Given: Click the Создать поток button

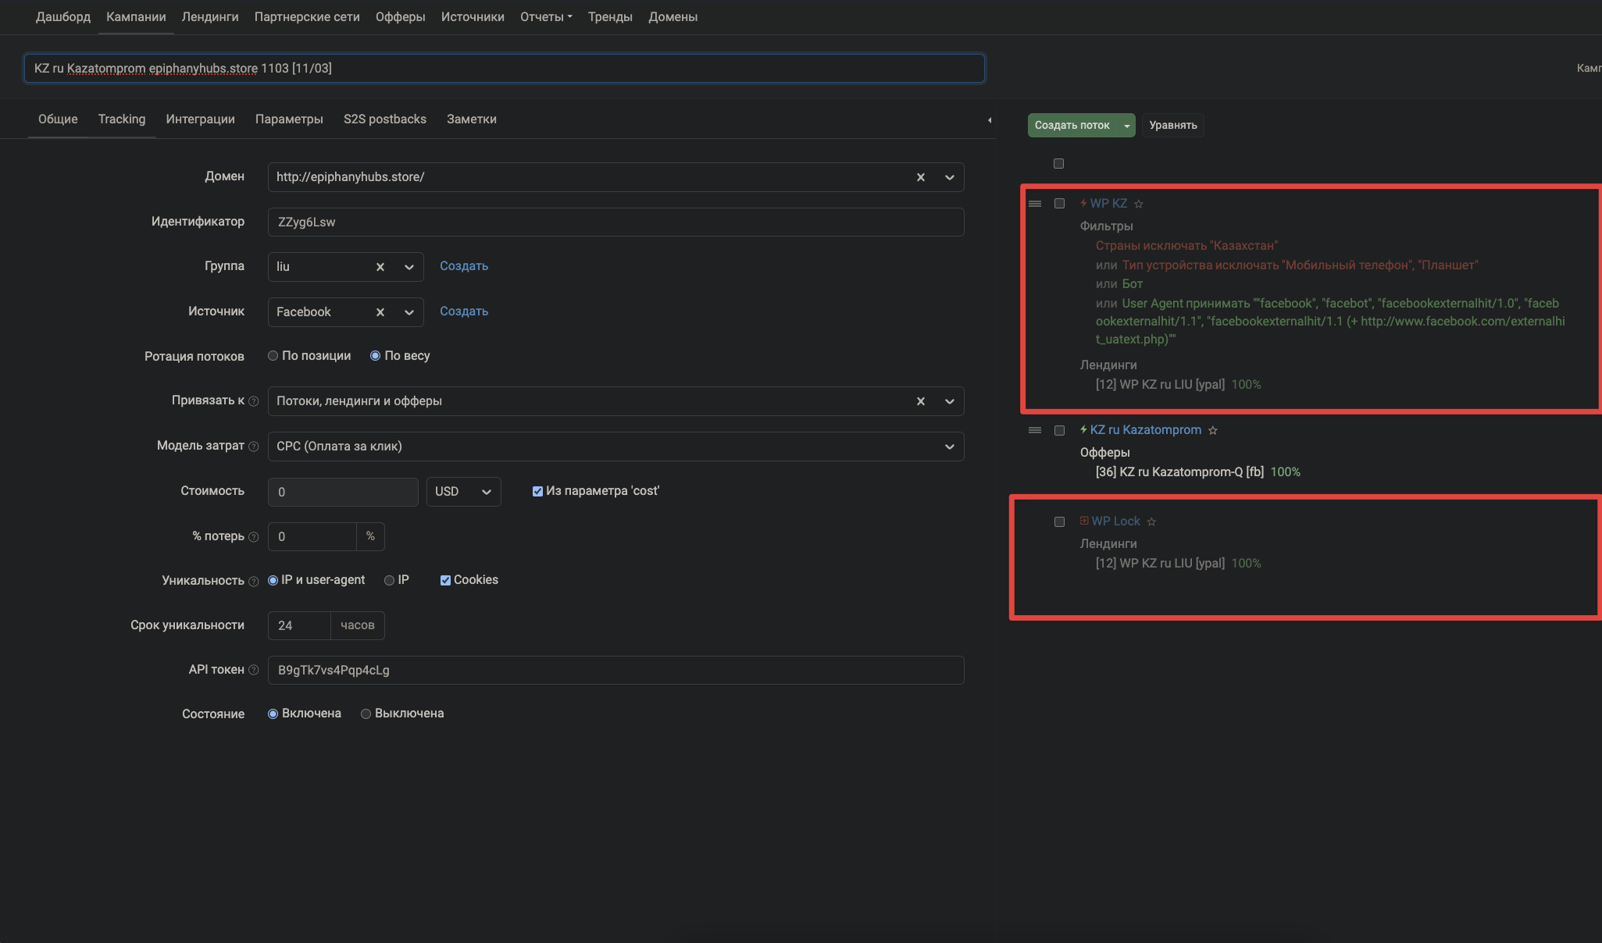Looking at the screenshot, I should [x=1072, y=126].
